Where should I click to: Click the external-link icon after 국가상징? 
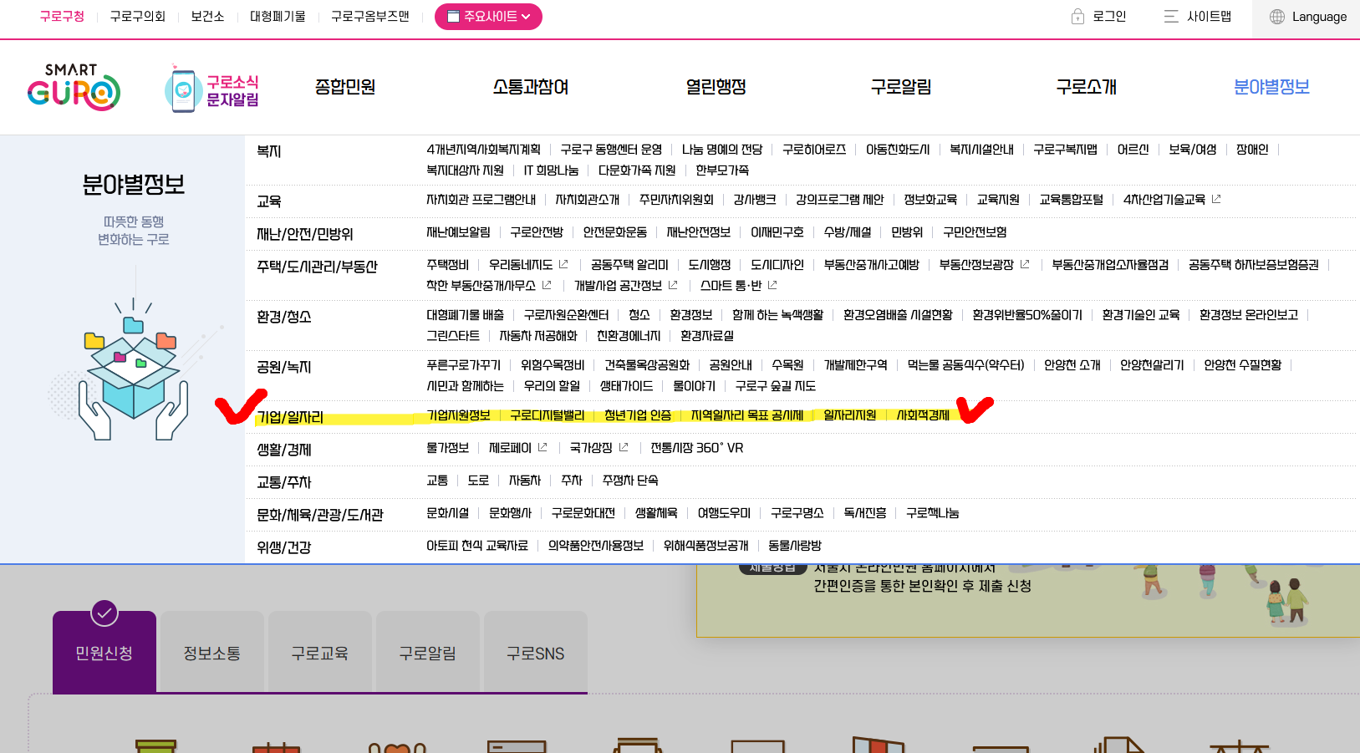[624, 447]
